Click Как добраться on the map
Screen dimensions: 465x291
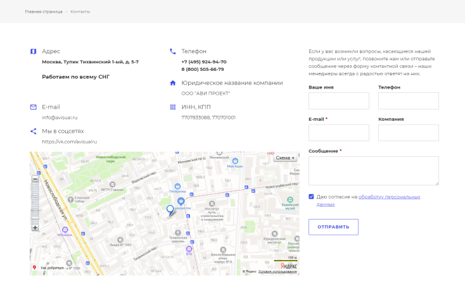point(52,268)
